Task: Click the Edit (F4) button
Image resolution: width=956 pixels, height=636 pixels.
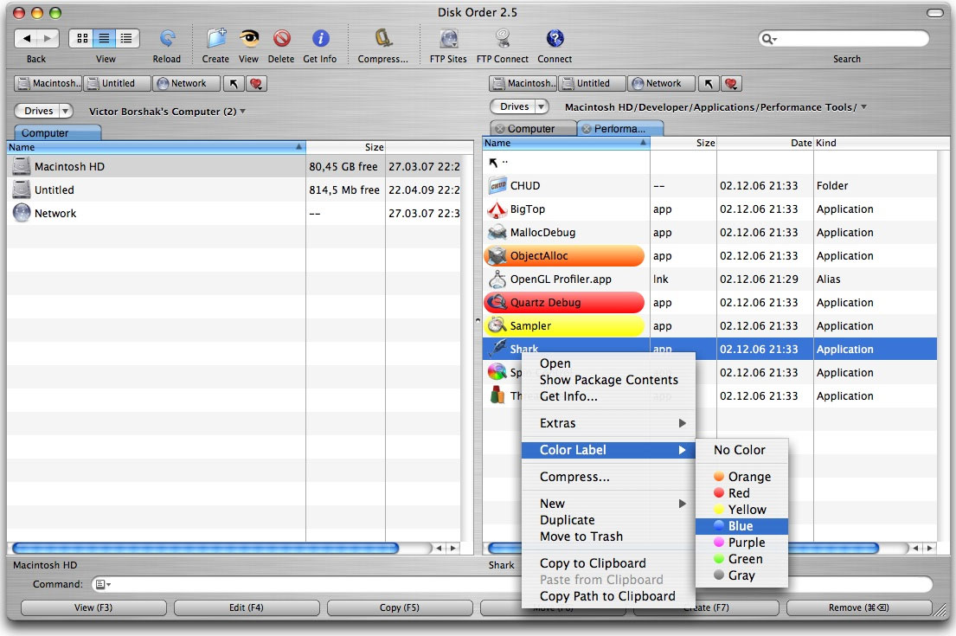Action: click(x=247, y=608)
